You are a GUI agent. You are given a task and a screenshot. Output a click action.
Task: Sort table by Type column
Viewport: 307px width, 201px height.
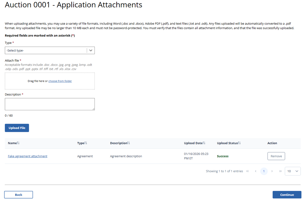click(x=86, y=143)
